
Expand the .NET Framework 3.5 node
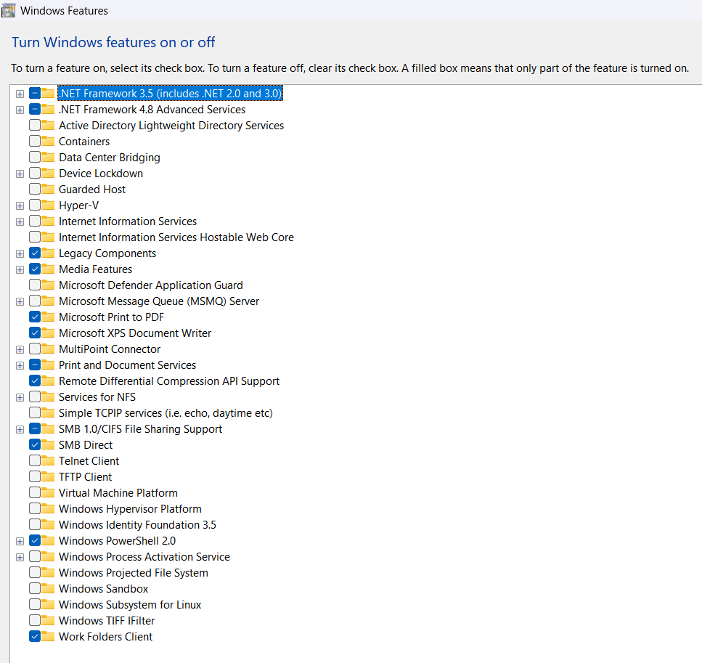click(20, 94)
